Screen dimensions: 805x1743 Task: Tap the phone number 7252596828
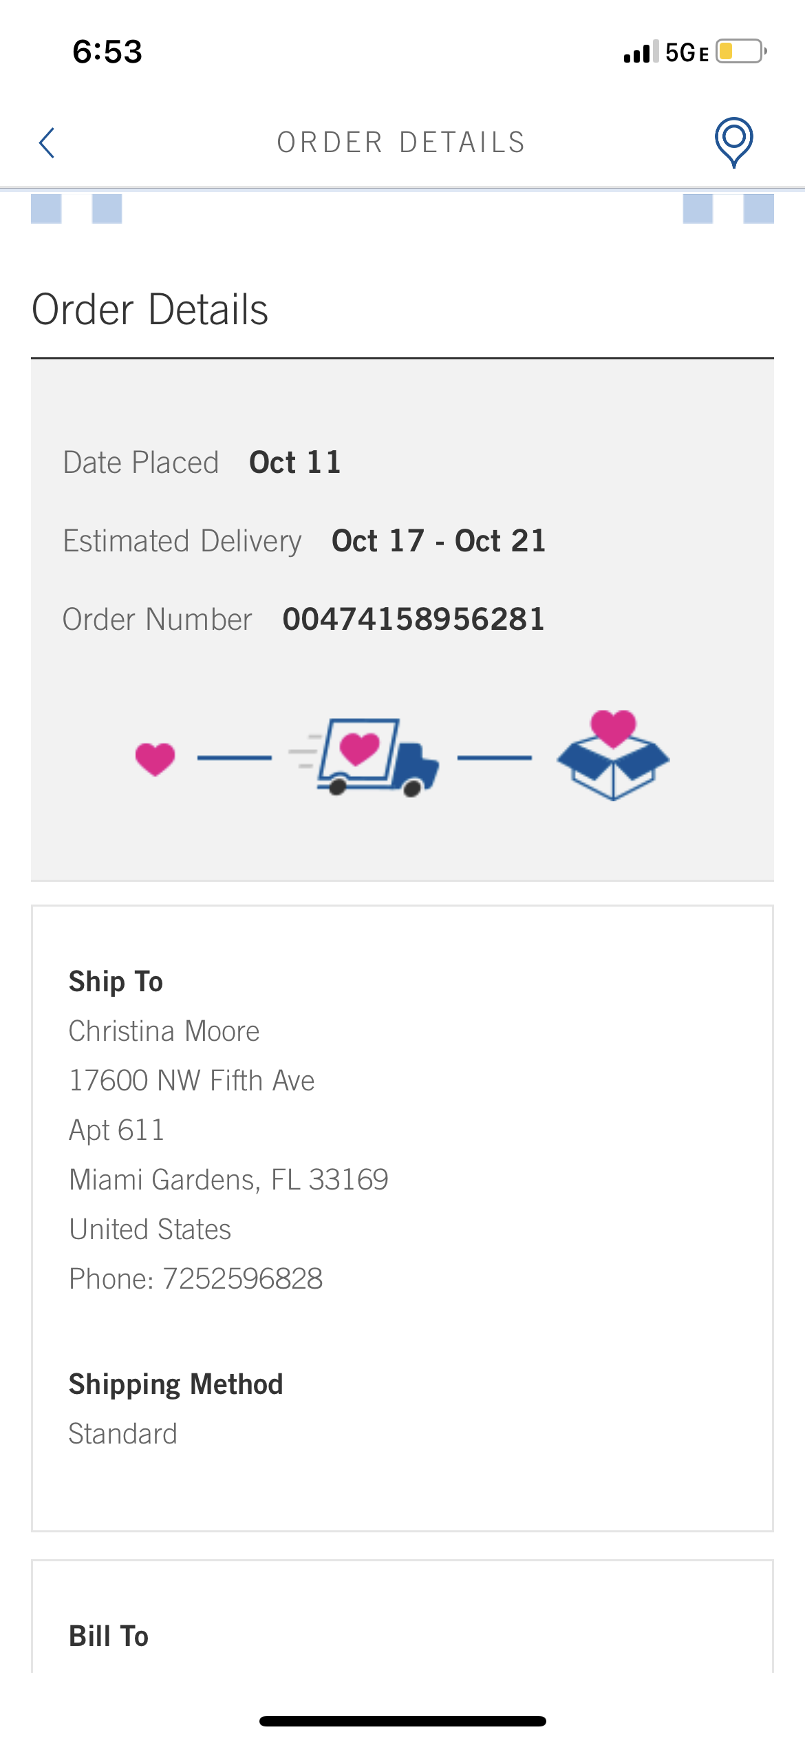point(242,1279)
